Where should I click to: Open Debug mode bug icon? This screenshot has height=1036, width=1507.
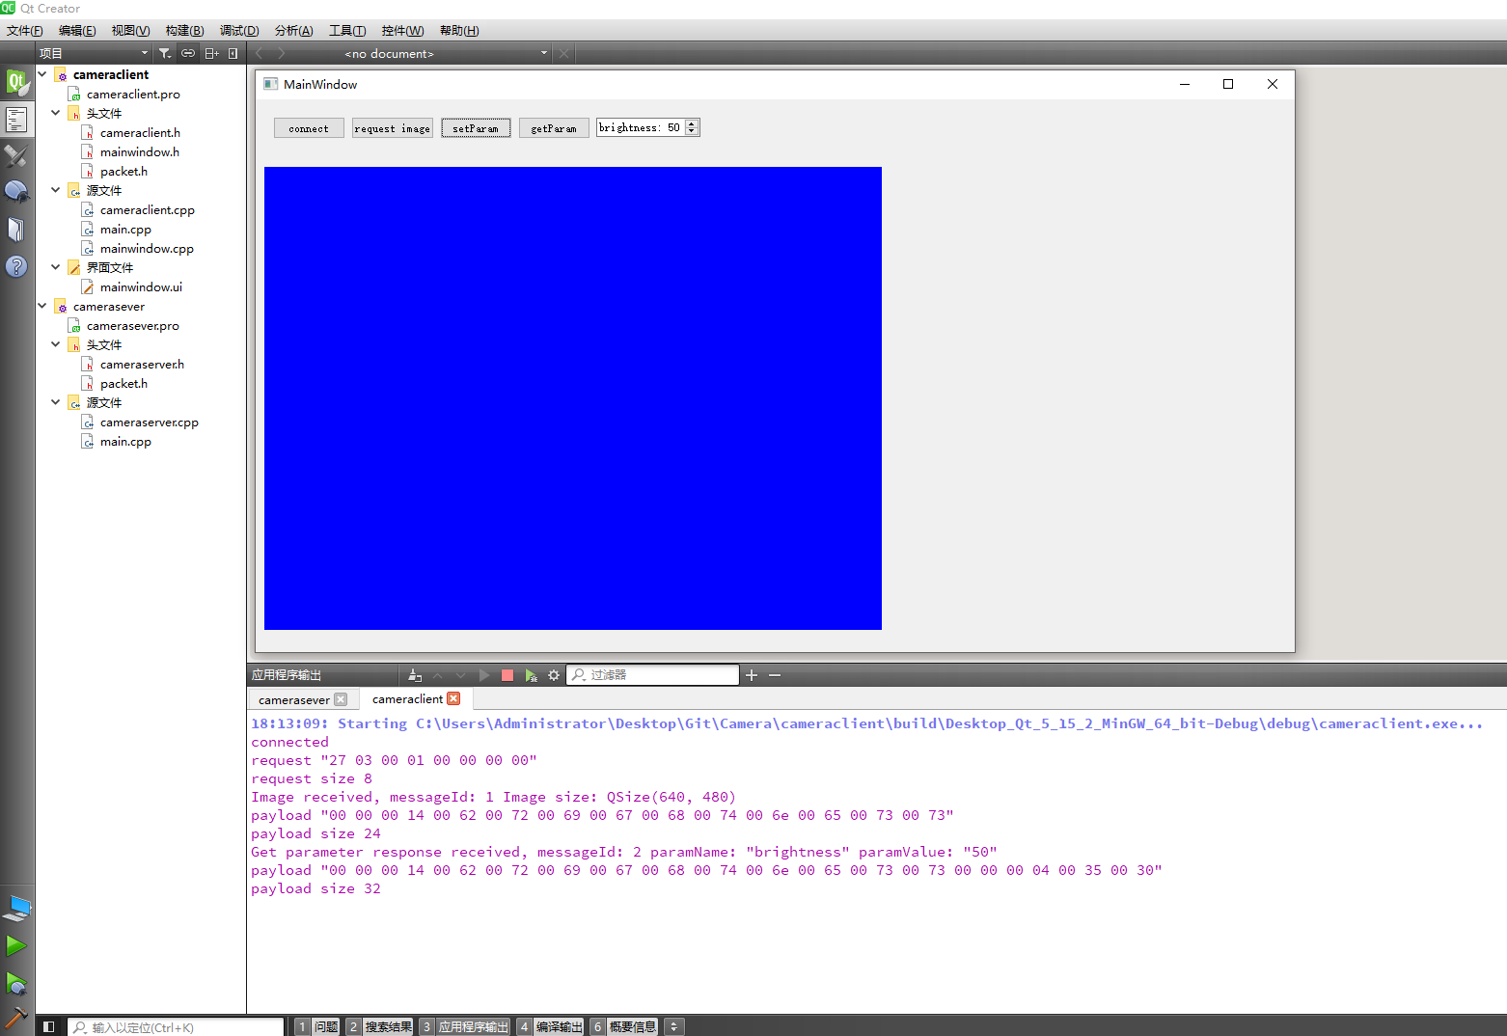tap(16, 192)
